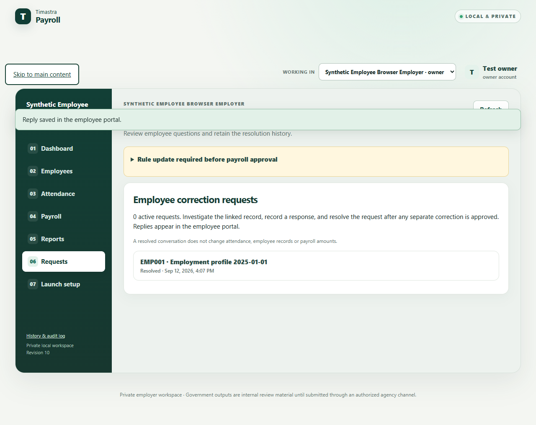
Task: Click the Employee correction requests heading
Action: [x=196, y=200]
